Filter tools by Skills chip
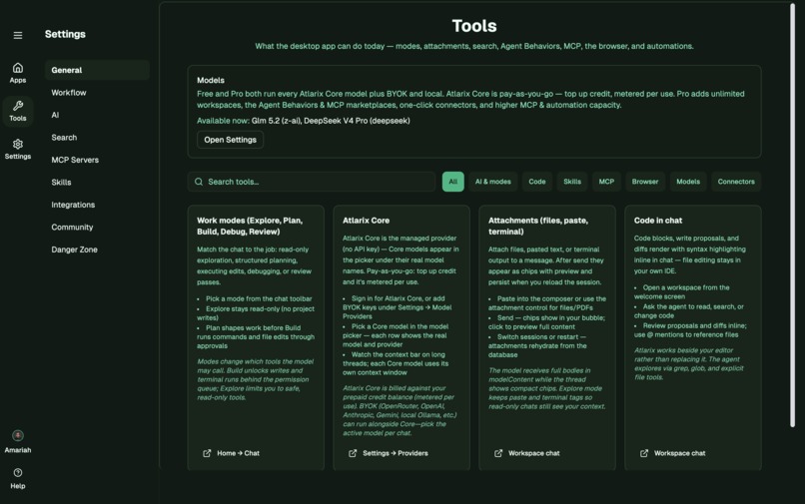 click(x=572, y=182)
